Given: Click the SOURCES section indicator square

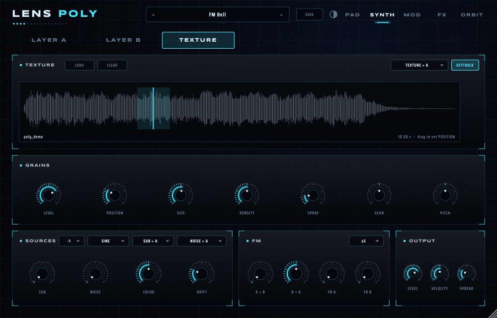Looking at the screenshot, I should 21,241.
